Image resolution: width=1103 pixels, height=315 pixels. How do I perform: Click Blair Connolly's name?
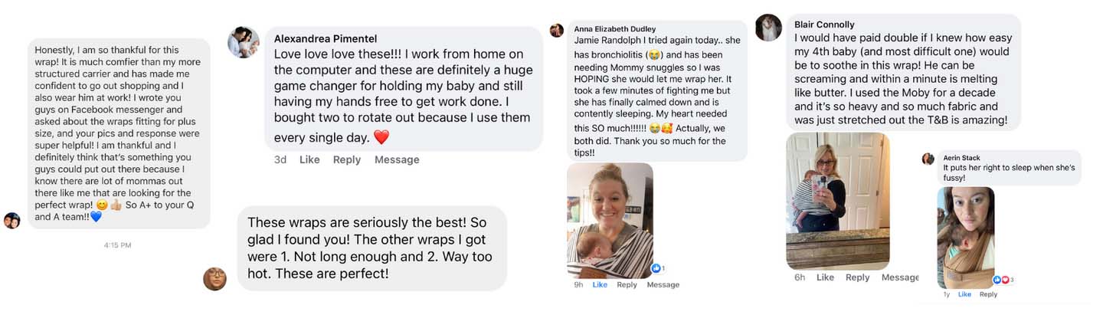[x=824, y=25]
